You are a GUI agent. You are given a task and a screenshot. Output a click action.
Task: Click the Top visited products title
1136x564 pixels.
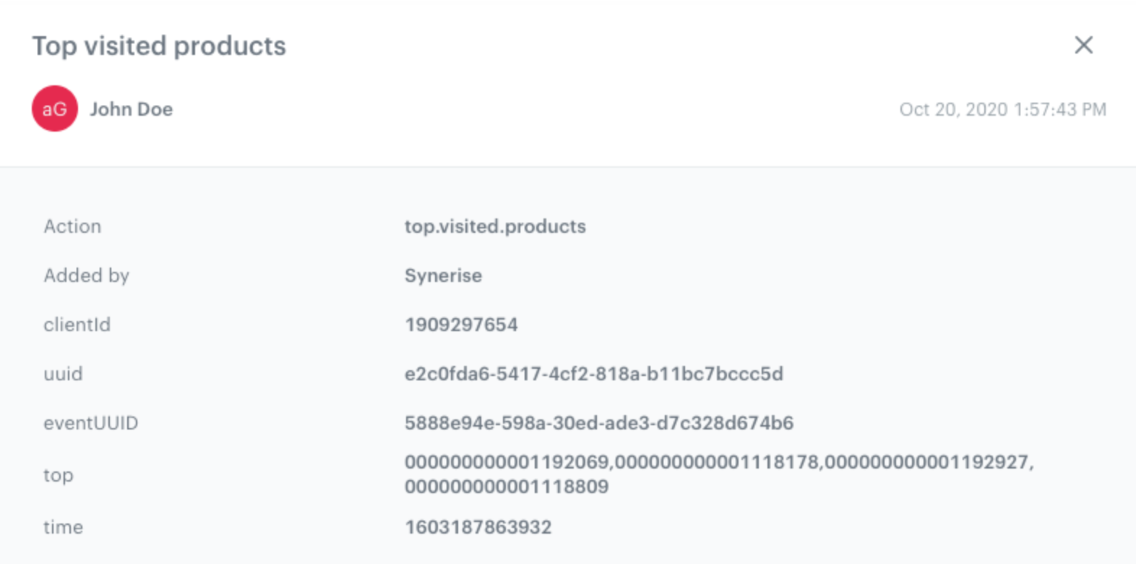coord(158,46)
